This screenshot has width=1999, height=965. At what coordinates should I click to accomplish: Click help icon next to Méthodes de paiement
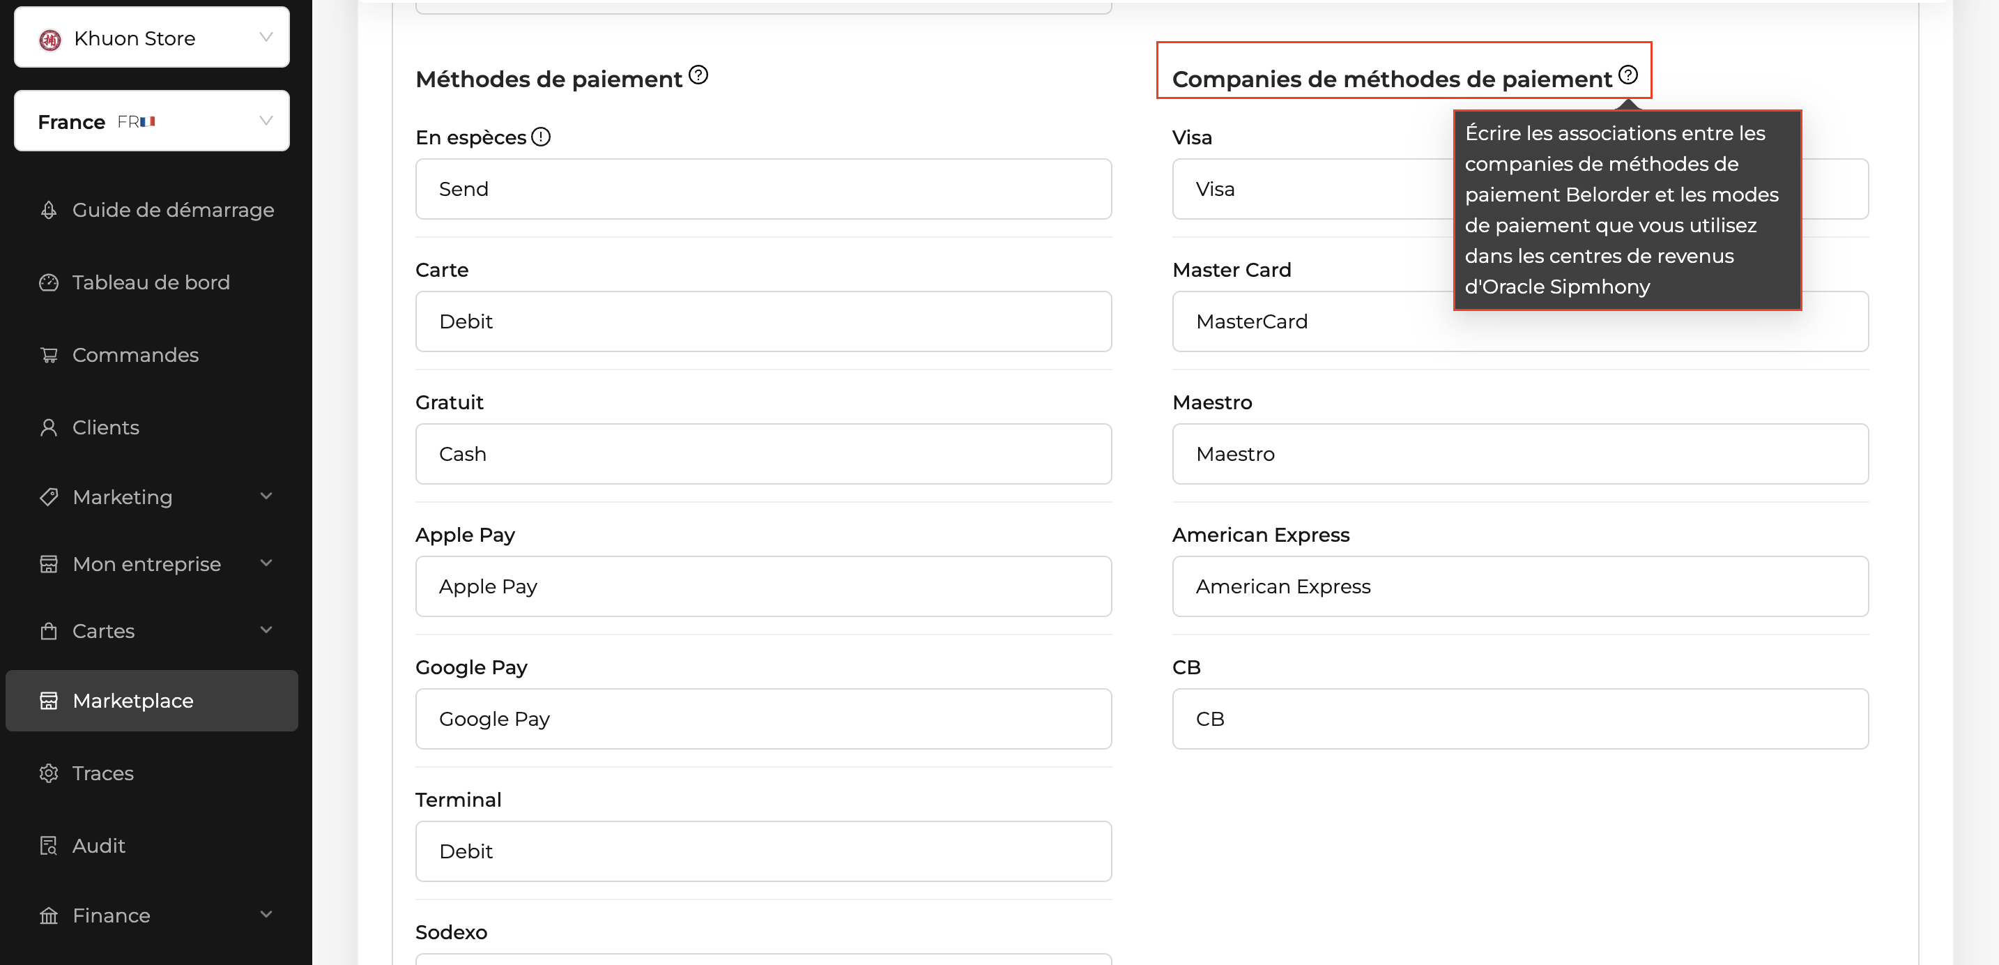point(698,75)
